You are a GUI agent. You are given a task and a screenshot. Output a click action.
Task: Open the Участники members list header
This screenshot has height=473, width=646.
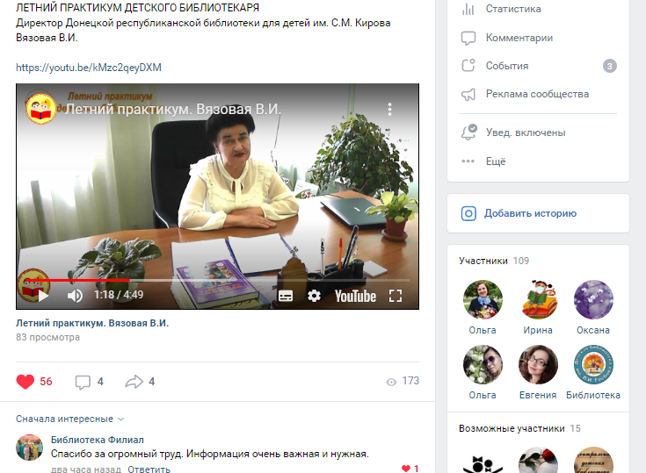click(483, 261)
